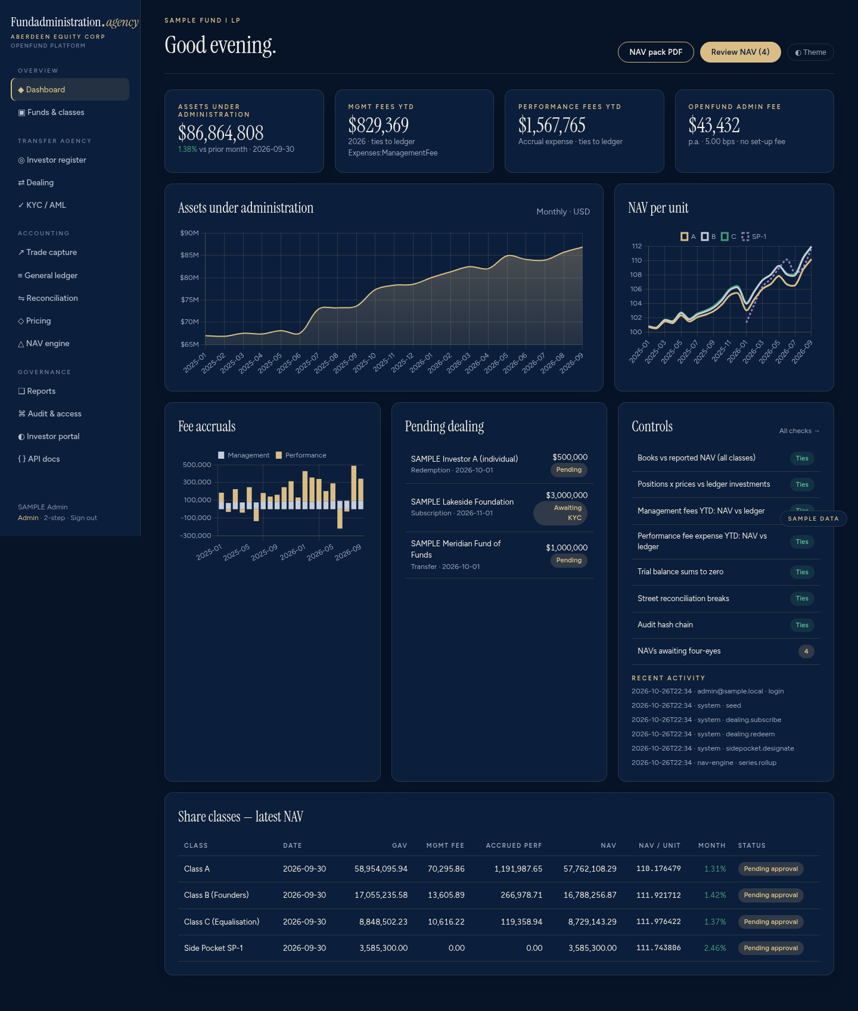Open Funds & classes page
This screenshot has width=858, height=1011.
(70, 112)
